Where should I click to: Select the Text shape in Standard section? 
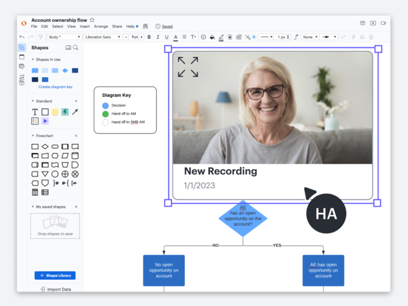(35, 112)
